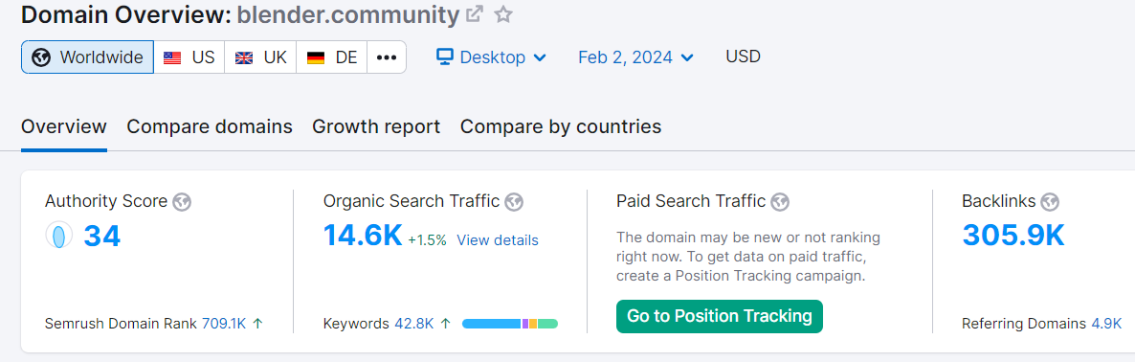Click globe icon next to Authority Score
Image resolution: width=1135 pixels, height=362 pixels.
[x=183, y=202]
